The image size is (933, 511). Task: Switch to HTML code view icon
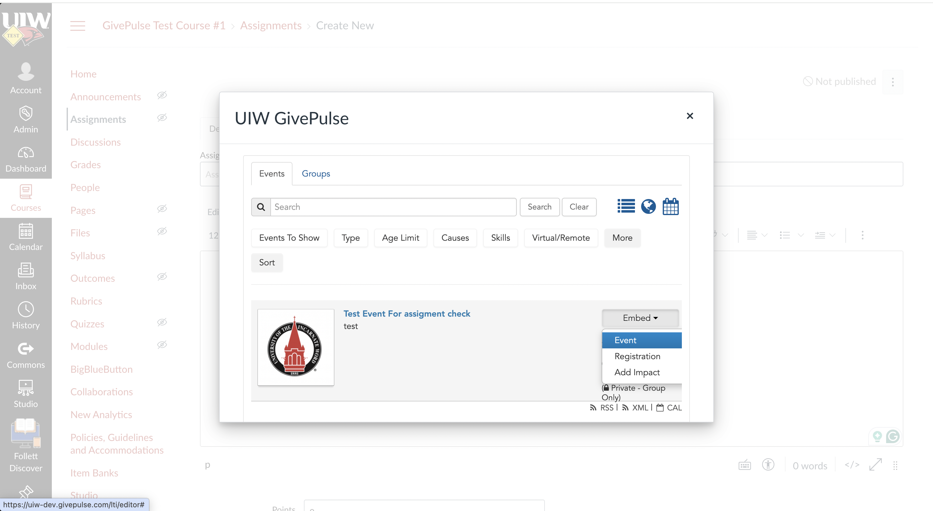click(852, 465)
